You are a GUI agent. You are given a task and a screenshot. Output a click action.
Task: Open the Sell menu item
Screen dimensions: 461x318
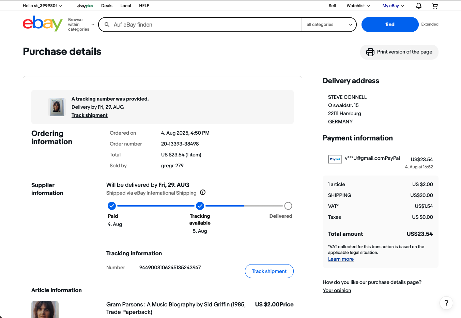pos(332,6)
